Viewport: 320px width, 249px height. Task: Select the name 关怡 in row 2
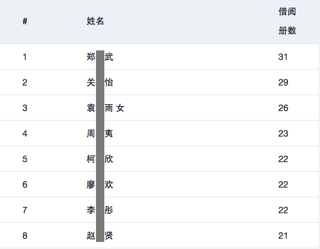point(100,82)
